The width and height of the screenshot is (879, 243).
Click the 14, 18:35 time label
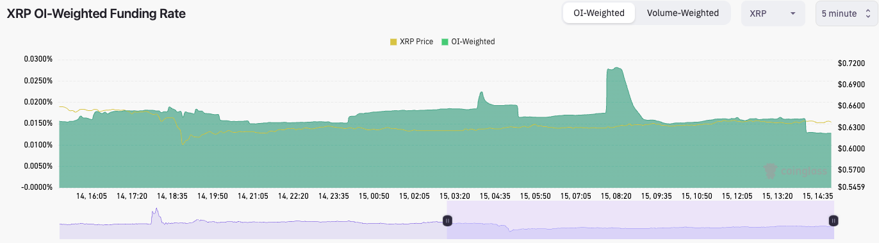click(x=172, y=196)
